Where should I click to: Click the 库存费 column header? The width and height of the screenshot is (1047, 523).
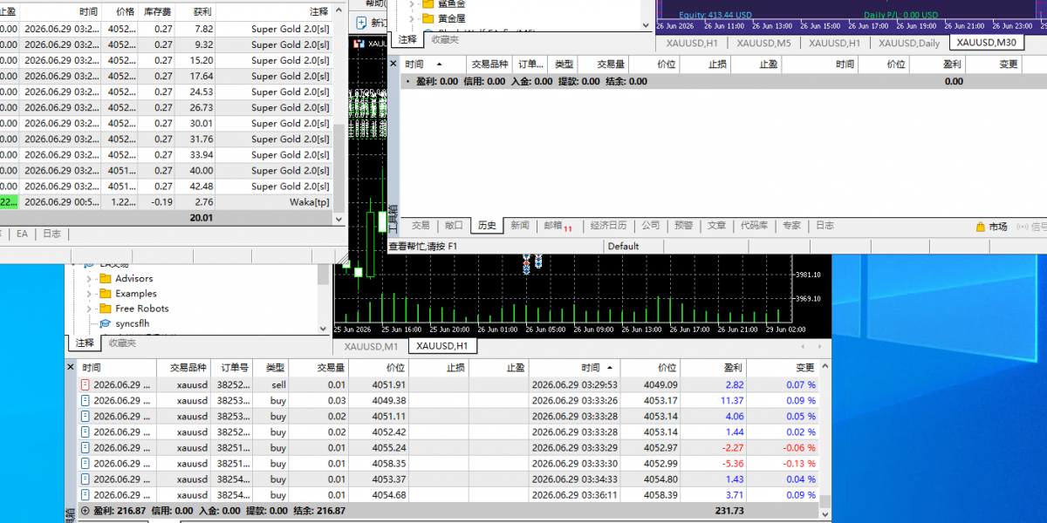click(x=157, y=12)
